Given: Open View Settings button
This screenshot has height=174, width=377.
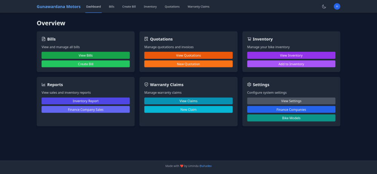Looking at the screenshot, I should click(291, 101).
